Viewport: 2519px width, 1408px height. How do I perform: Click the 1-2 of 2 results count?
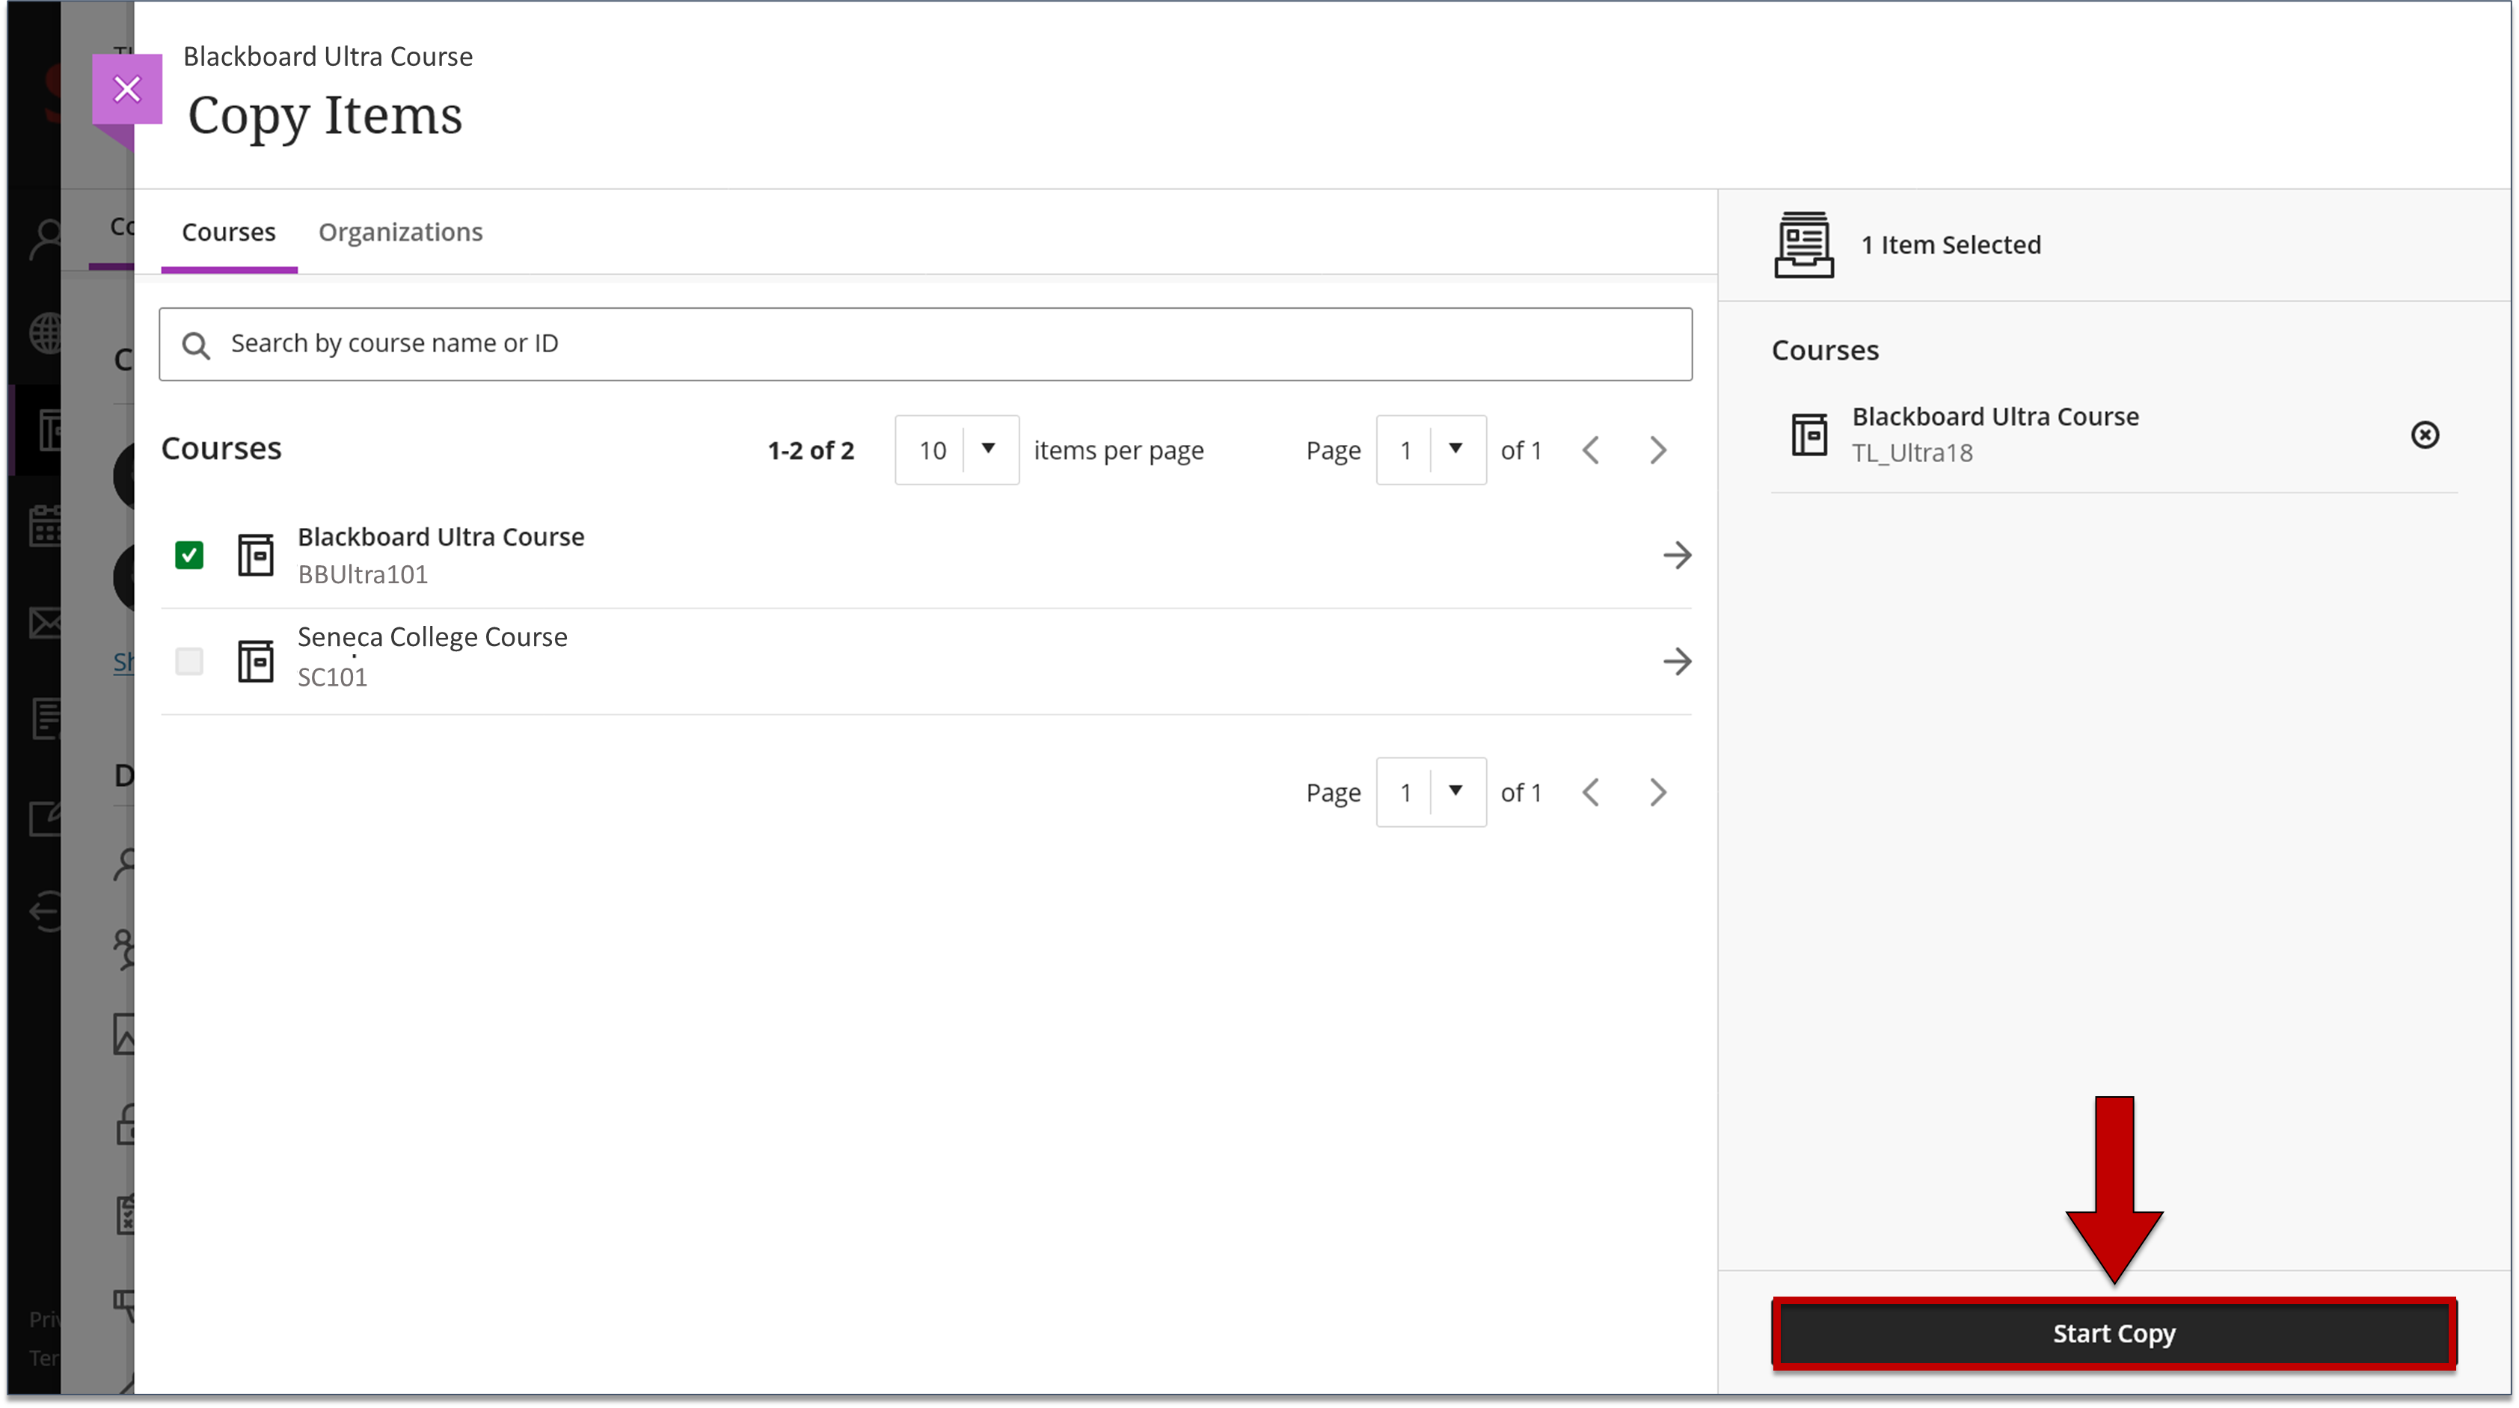click(811, 451)
